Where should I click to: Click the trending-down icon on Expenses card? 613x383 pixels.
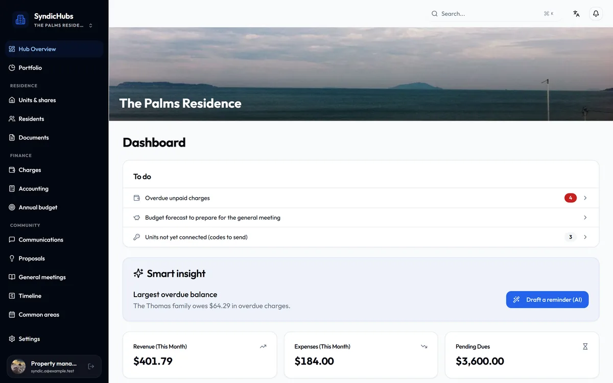click(x=424, y=346)
